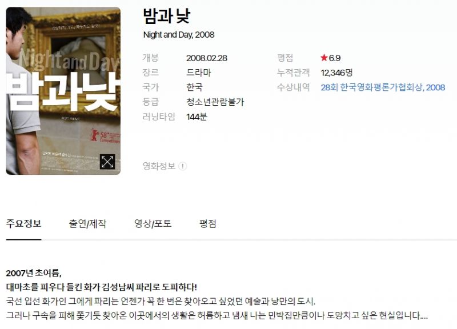Click the 144분 running time value

coord(197,117)
